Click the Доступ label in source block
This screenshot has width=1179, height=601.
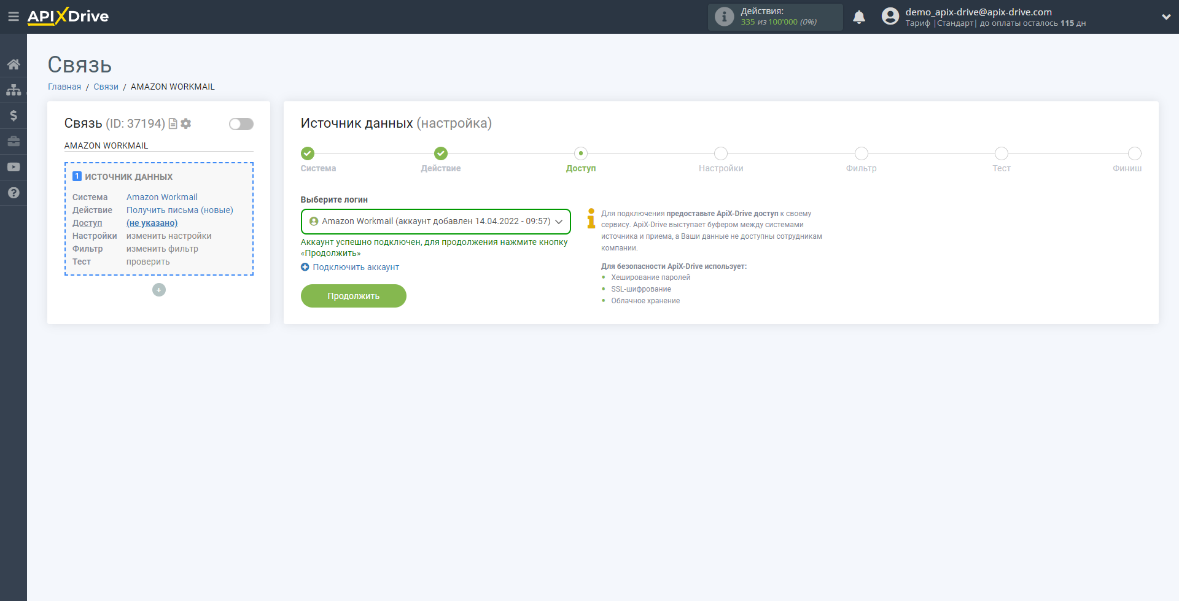pyautogui.click(x=87, y=223)
